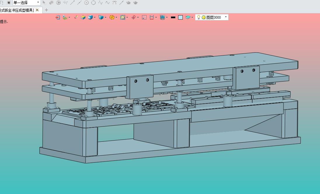Click the blue cube with screen display icon

click(x=101, y=17)
